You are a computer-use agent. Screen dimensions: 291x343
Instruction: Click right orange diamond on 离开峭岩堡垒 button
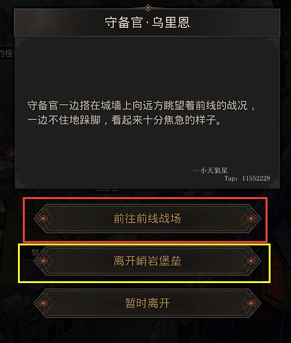251,261
